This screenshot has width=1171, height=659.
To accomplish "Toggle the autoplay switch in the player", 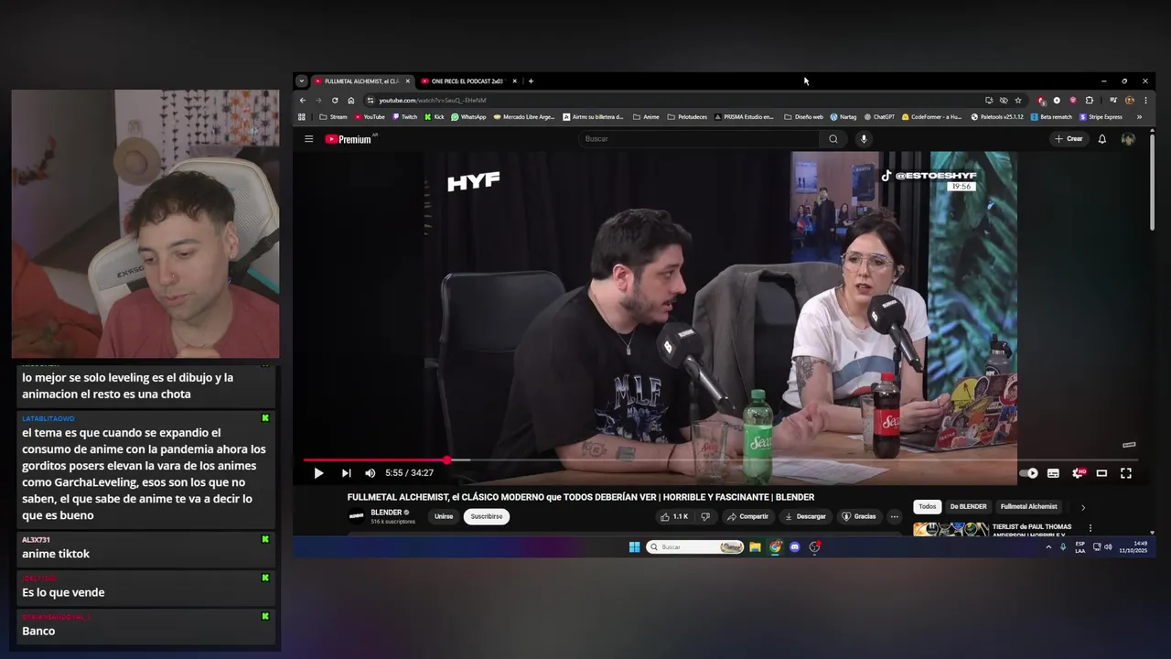I will [x=1029, y=473].
